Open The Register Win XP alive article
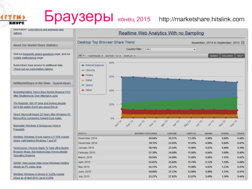The height and width of the screenshot is (189, 252). [x=40, y=105]
